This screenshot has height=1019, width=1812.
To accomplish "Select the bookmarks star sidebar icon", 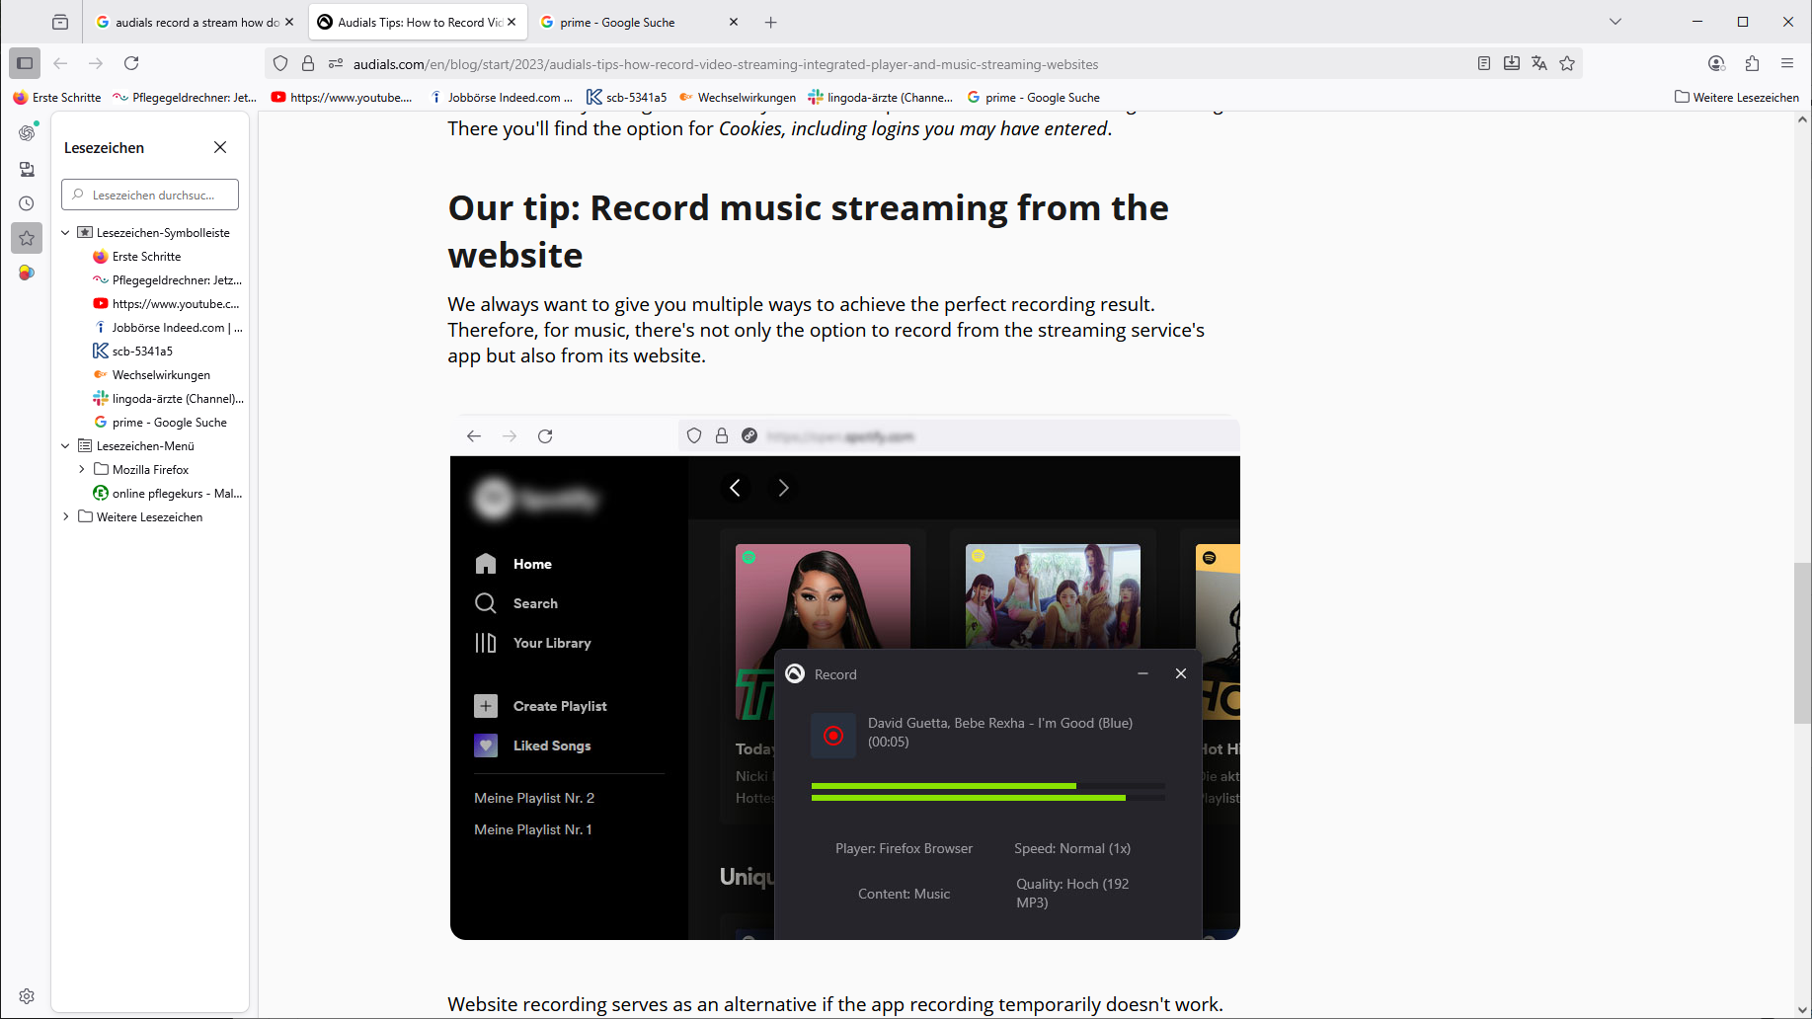I will tap(27, 238).
